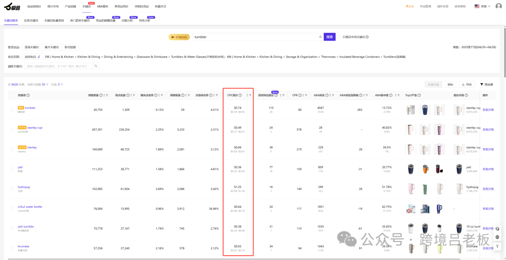Sort by 周点击量 using its sort arrows
The height and width of the screenshot is (260, 506).
pyautogui.click(x=132, y=95)
